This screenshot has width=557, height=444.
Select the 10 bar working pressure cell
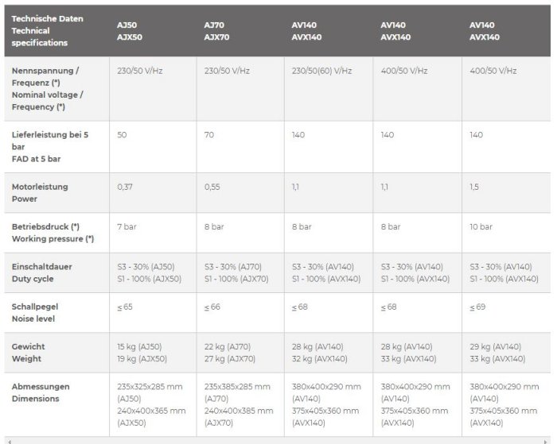(481, 226)
